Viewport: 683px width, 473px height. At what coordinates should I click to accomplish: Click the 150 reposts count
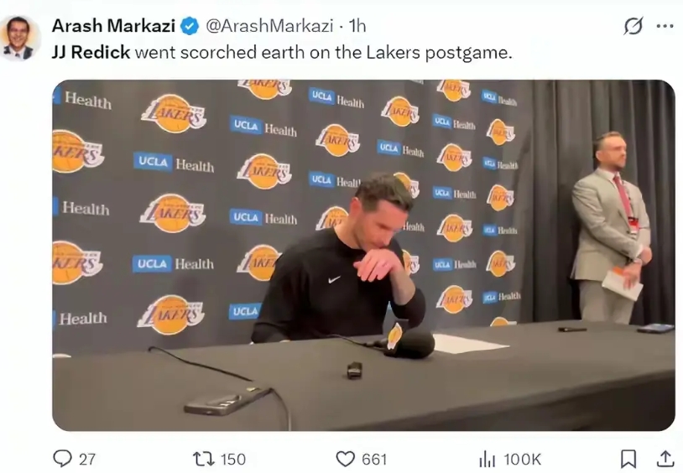(x=233, y=459)
